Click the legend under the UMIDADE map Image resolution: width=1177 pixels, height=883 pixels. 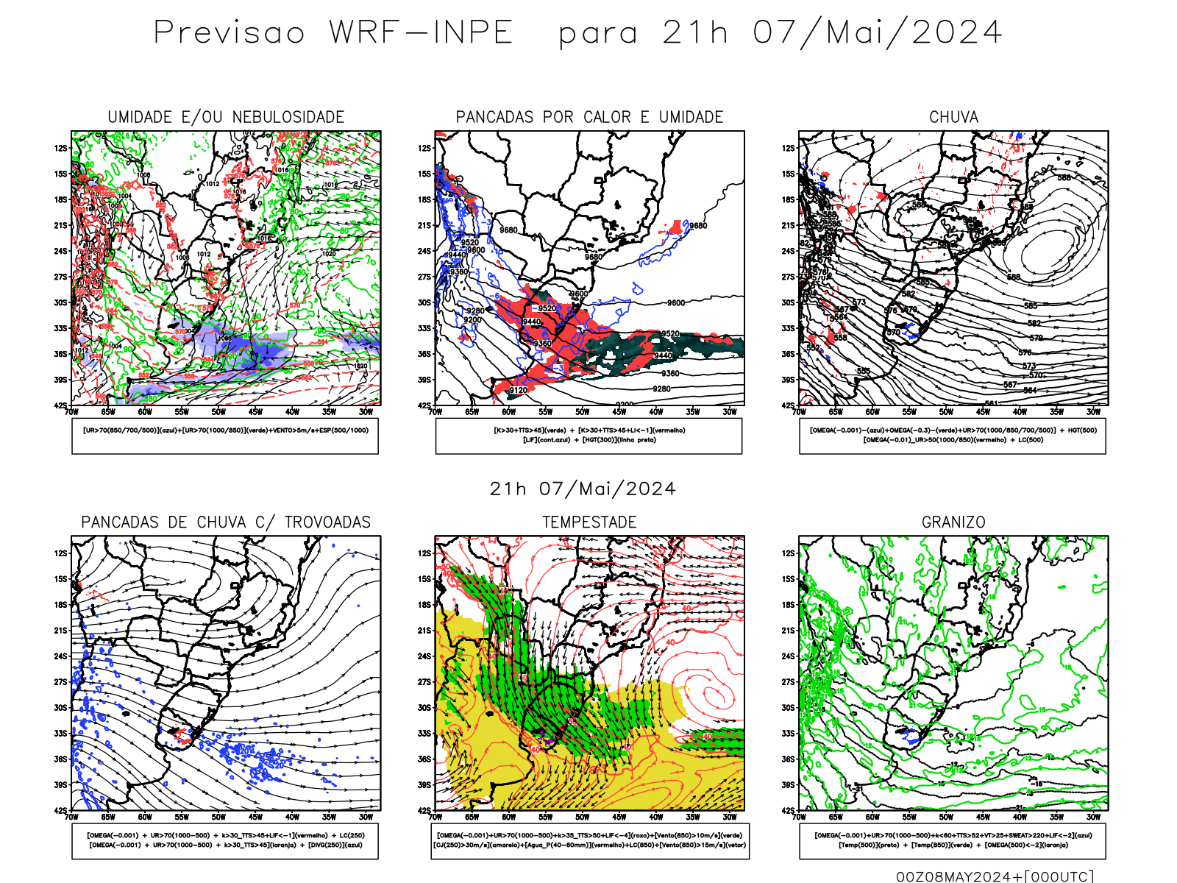(225, 436)
